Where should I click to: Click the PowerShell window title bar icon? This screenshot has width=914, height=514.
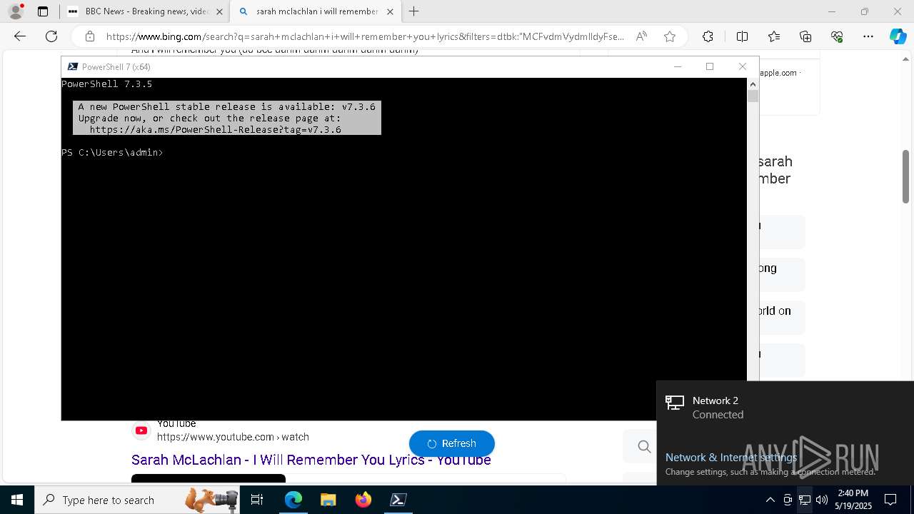(72, 66)
